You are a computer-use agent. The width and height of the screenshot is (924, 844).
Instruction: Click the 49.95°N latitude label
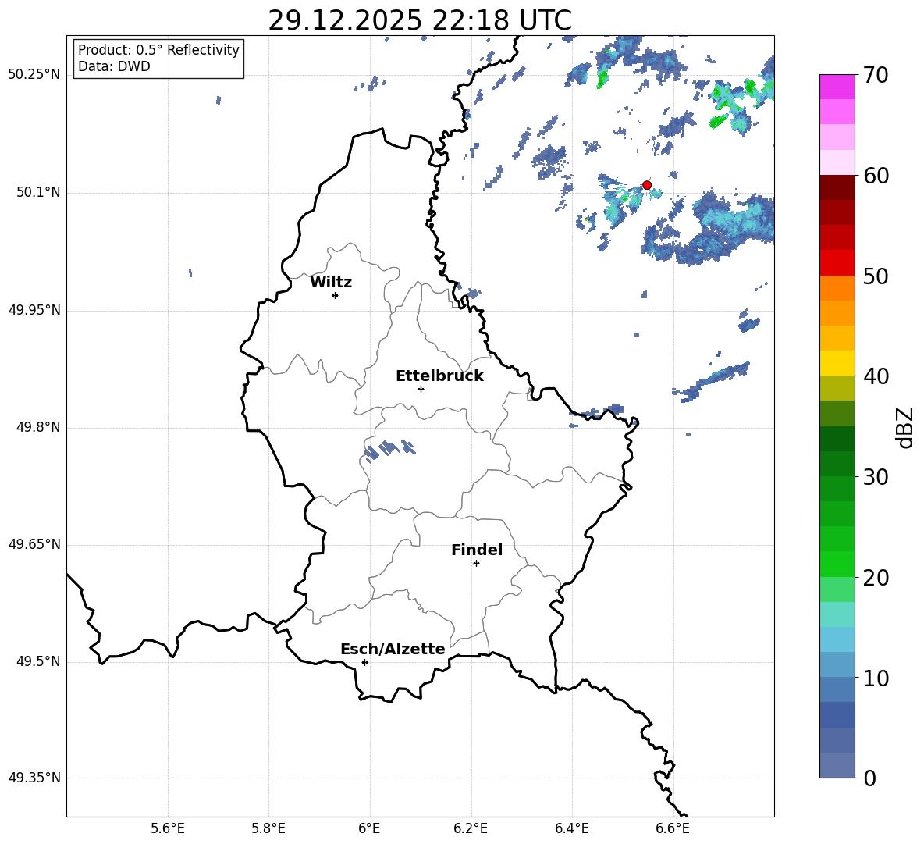tap(34, 310)
